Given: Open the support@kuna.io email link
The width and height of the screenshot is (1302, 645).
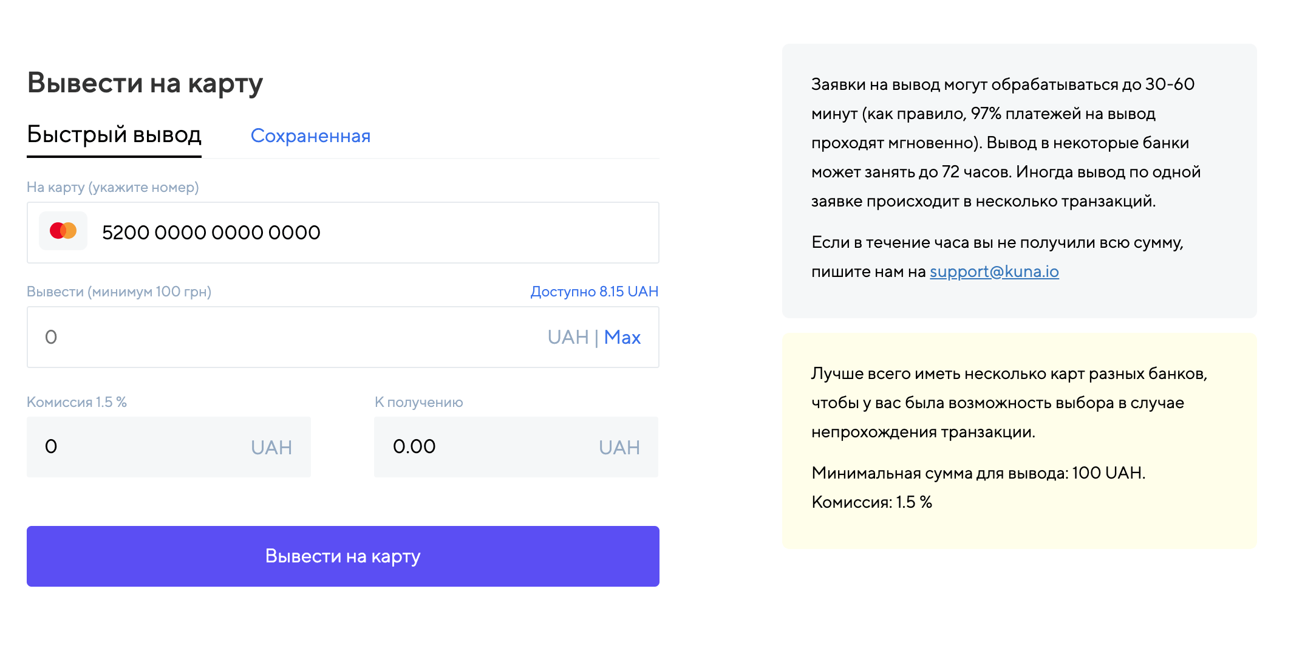Looking at the screenshot, I should [x=994, y=271].
